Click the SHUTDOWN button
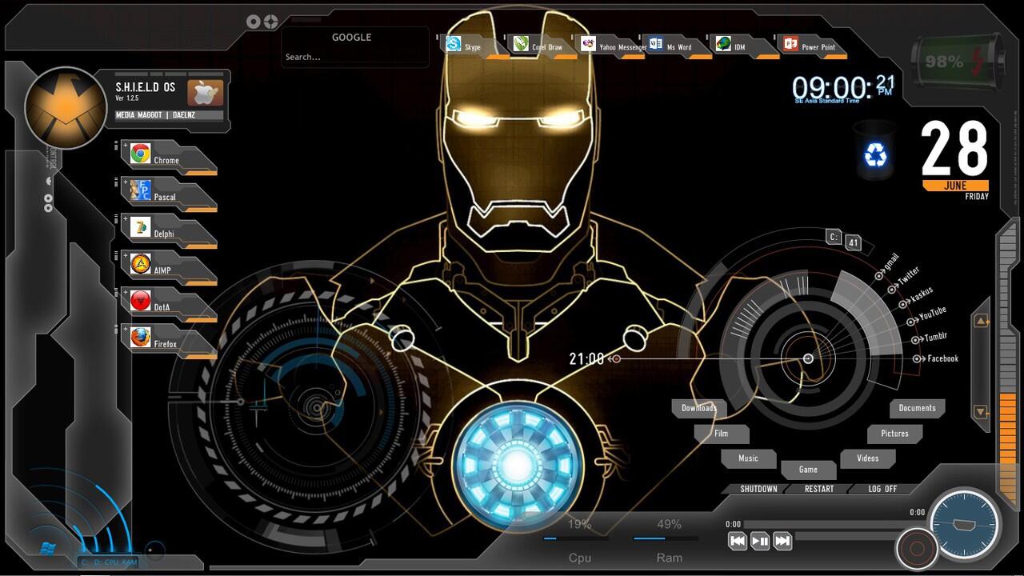 758,489
